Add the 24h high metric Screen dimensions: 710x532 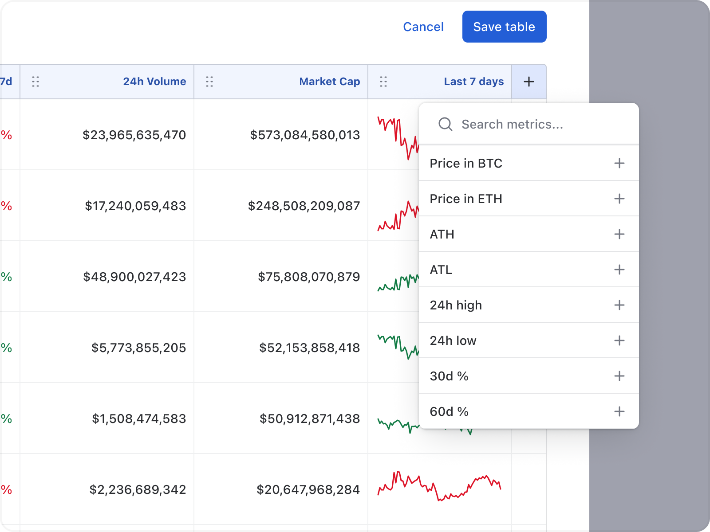coord(619,305)
